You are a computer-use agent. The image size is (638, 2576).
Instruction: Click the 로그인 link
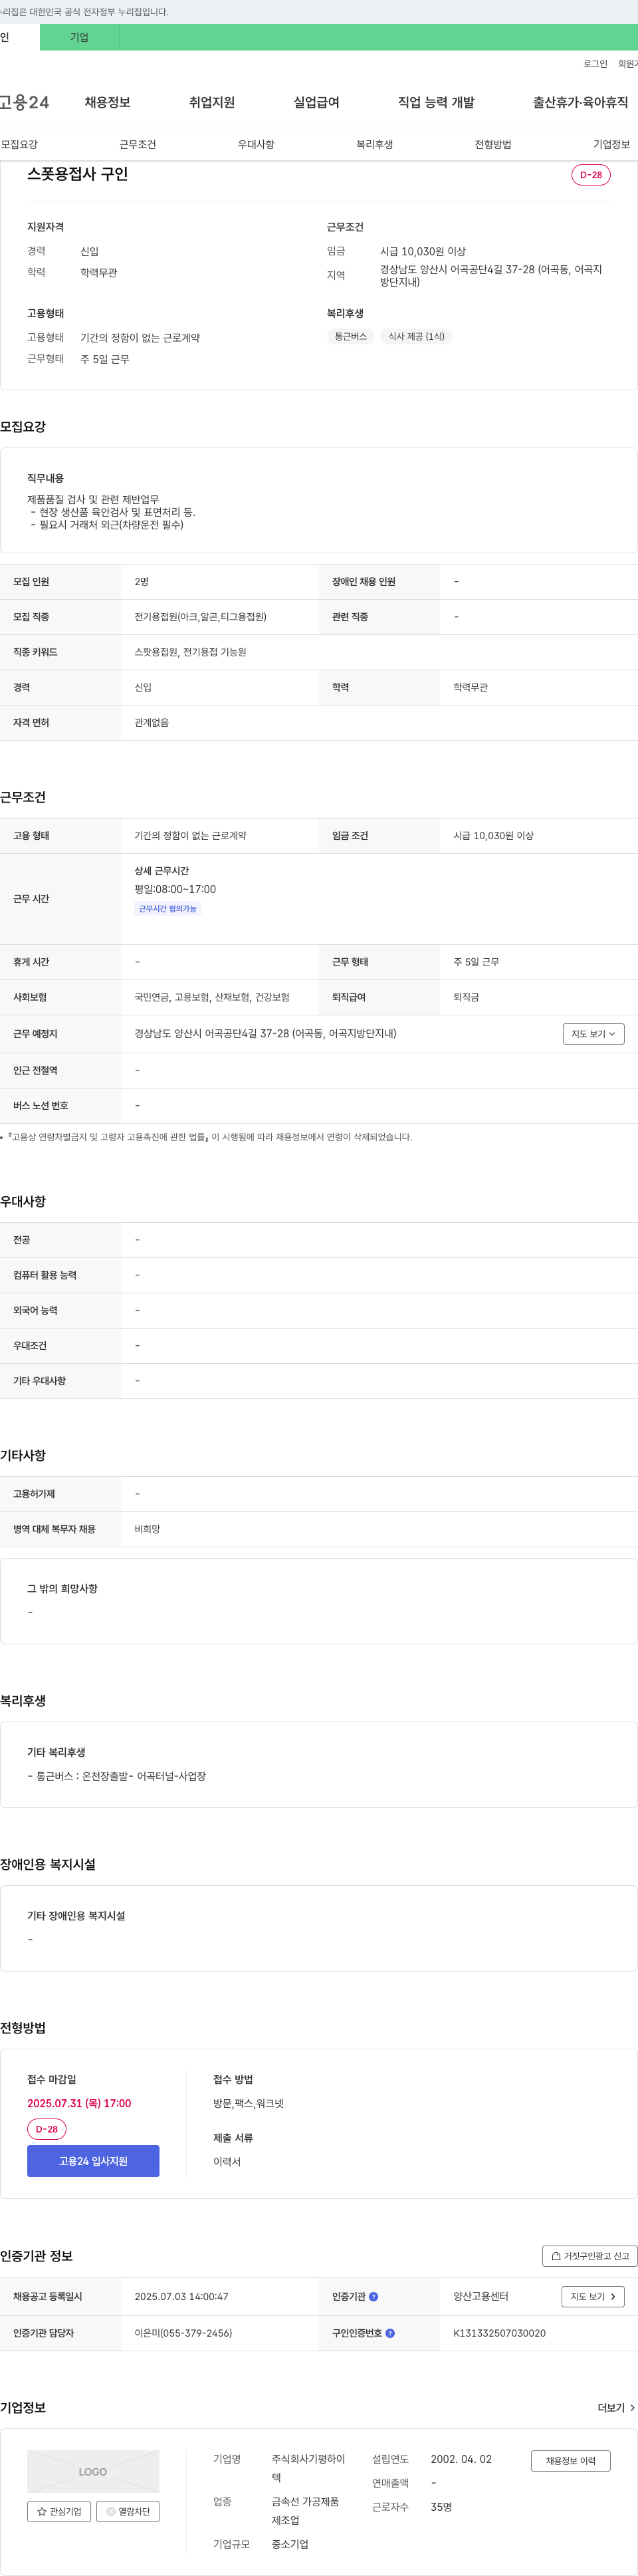point(595,64)
